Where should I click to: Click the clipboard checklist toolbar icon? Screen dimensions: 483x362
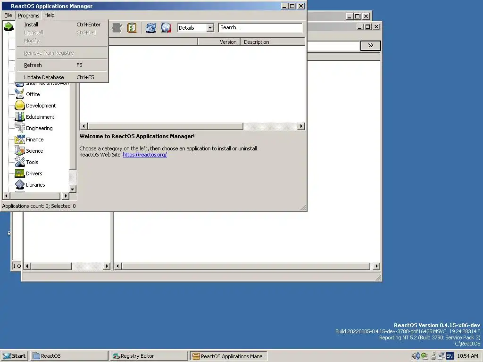pyautogui.click(x=132, y=28)
